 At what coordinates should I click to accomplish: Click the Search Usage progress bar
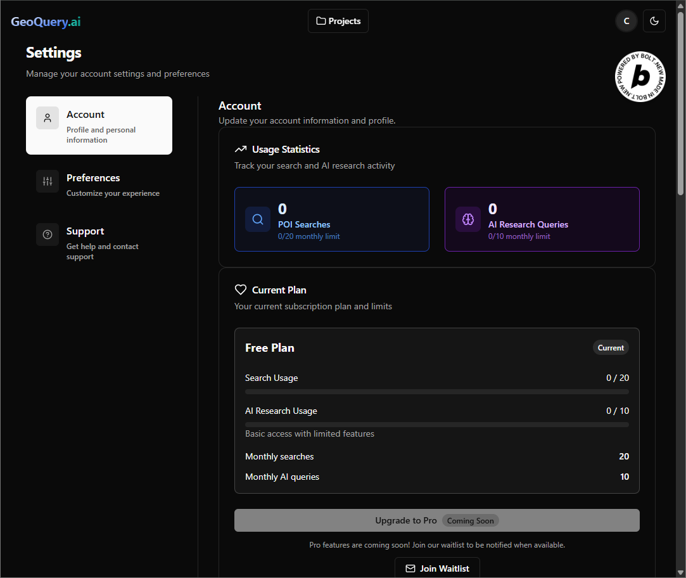pyautogui.click(x=436, y=392)
